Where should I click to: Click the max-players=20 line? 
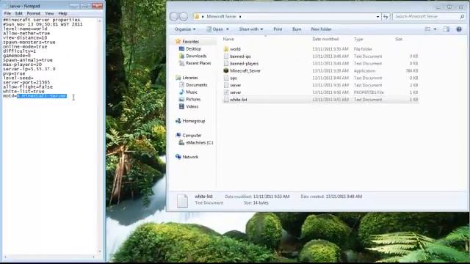(x=22, y=65)
